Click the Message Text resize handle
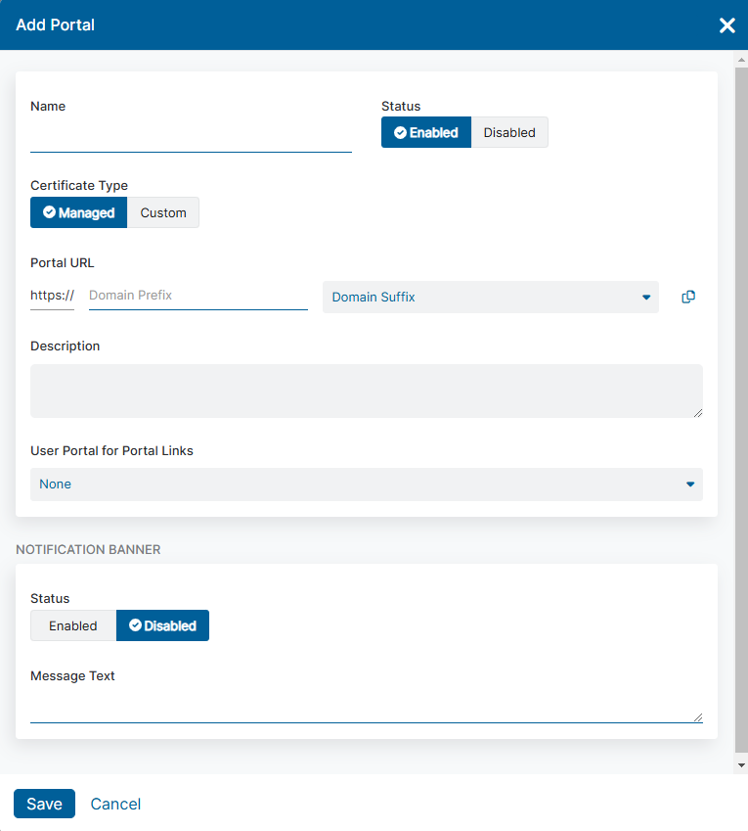Image resolution: width=748 pixels, height=831 pixels. coord(698,717)
